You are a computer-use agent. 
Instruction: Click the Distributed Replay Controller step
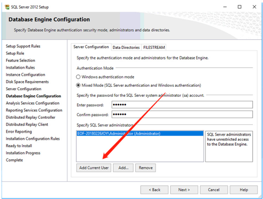(31, 117)
